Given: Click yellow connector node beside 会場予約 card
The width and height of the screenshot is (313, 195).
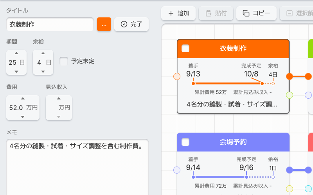Looking at the screenshot, I should (290, 189).
